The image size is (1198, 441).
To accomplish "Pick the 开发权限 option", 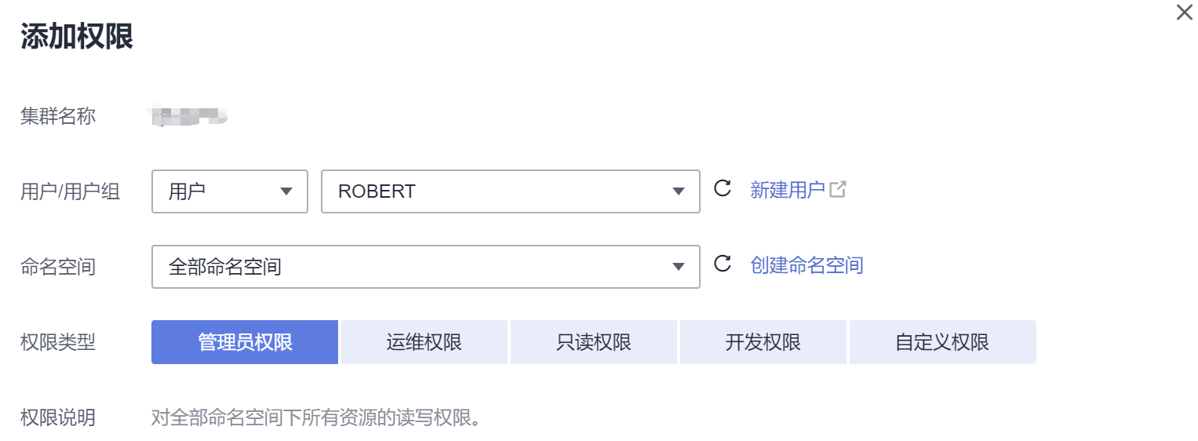I will [x=763, y=342].
